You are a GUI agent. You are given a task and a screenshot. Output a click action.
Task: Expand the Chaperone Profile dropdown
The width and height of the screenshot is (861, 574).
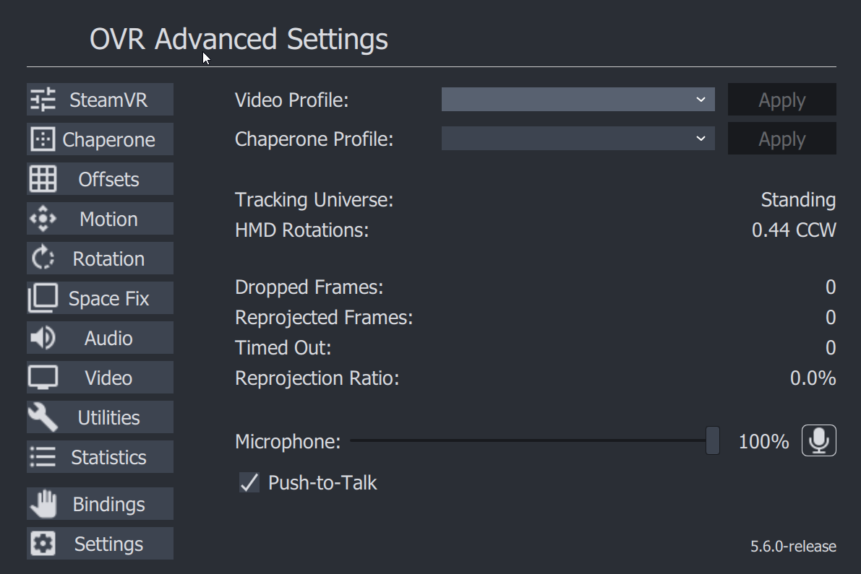578,139
